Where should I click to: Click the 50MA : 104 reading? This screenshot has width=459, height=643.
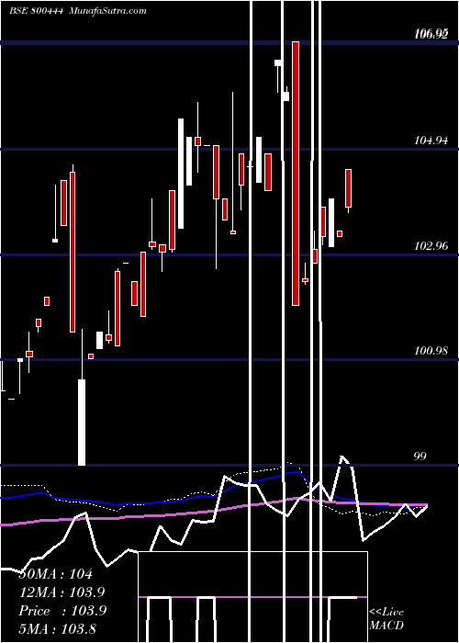pyautogui.click(x=56, y=574)
